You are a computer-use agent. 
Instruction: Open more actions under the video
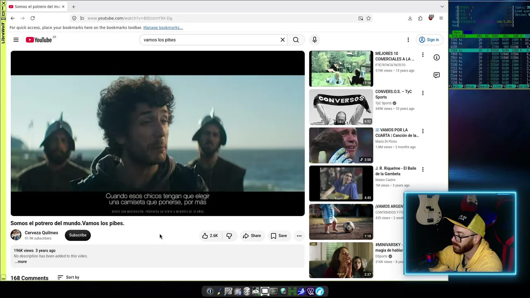299,236
